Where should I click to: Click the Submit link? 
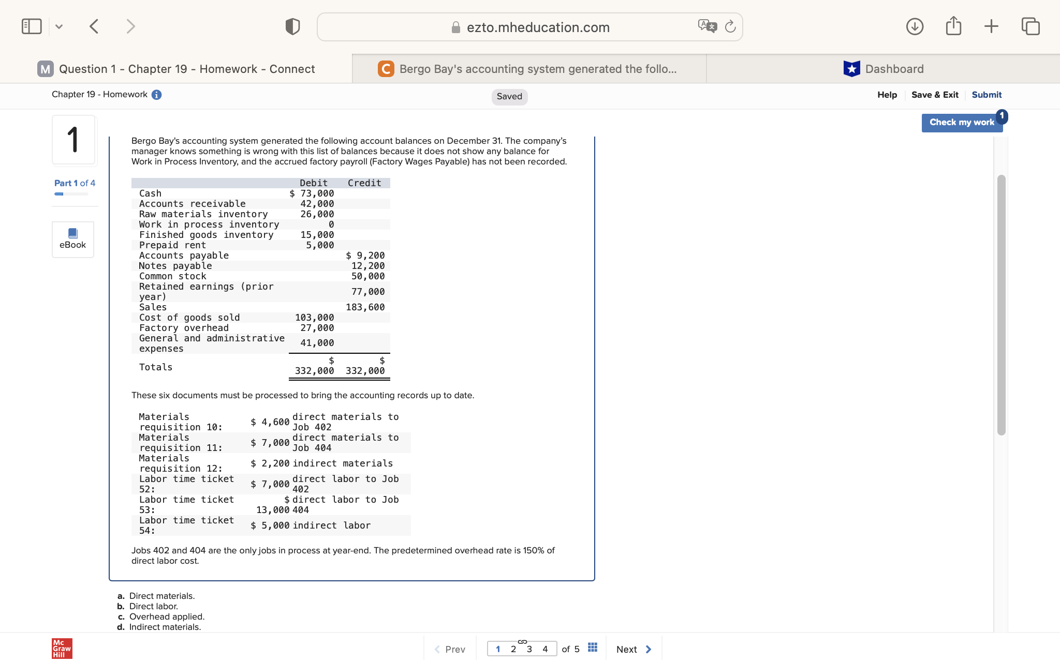click(985, 95)
